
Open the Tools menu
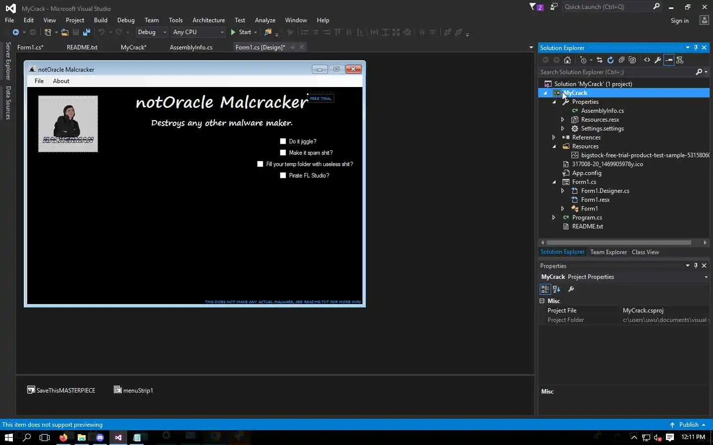pos(176,20)
